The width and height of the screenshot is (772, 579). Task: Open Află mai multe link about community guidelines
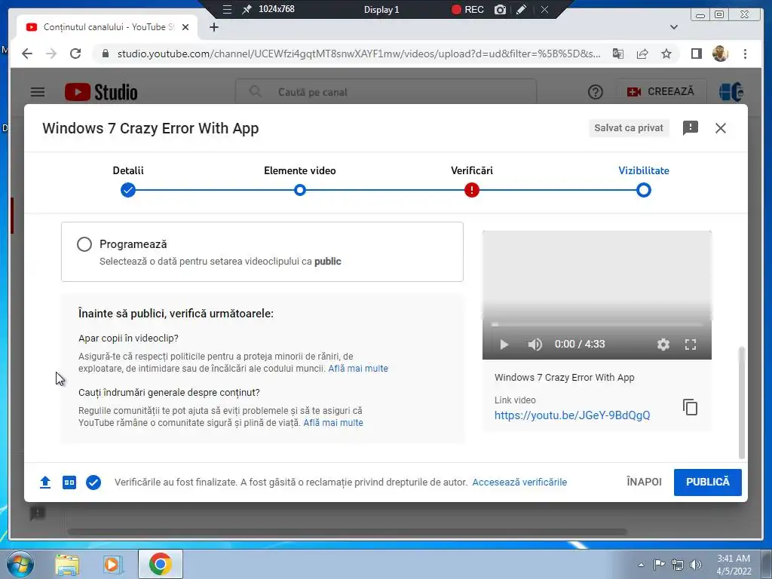(x=333, y=422)
